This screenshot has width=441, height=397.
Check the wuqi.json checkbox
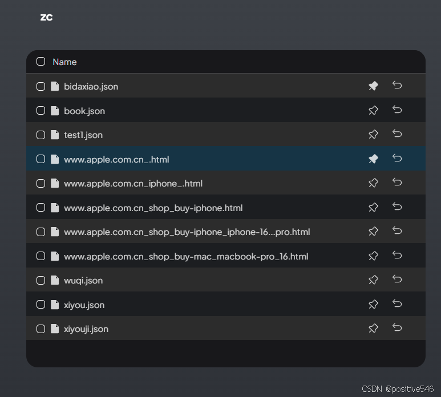click(41, 280)
